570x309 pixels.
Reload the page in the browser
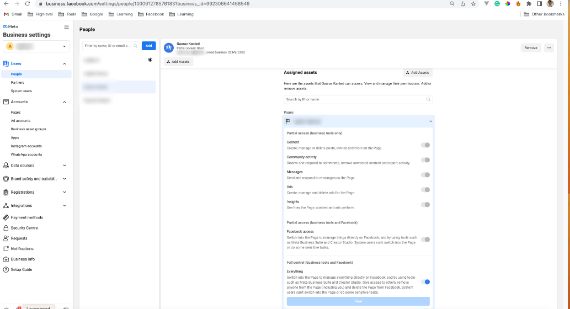[27, 4]
